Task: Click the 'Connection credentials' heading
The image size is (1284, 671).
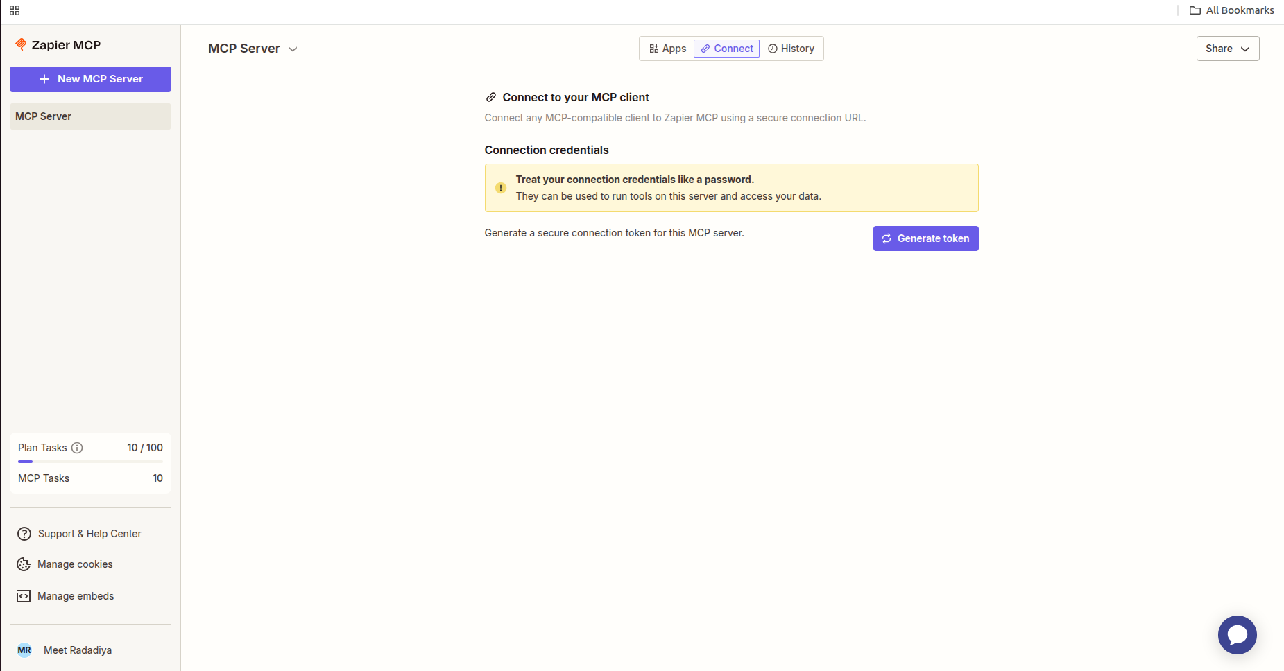Action: pyautogui.click(x=547, y=150)
